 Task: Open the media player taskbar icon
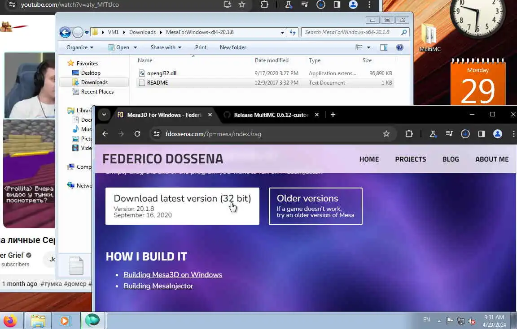pyautogui.click(x=65, y=320)
